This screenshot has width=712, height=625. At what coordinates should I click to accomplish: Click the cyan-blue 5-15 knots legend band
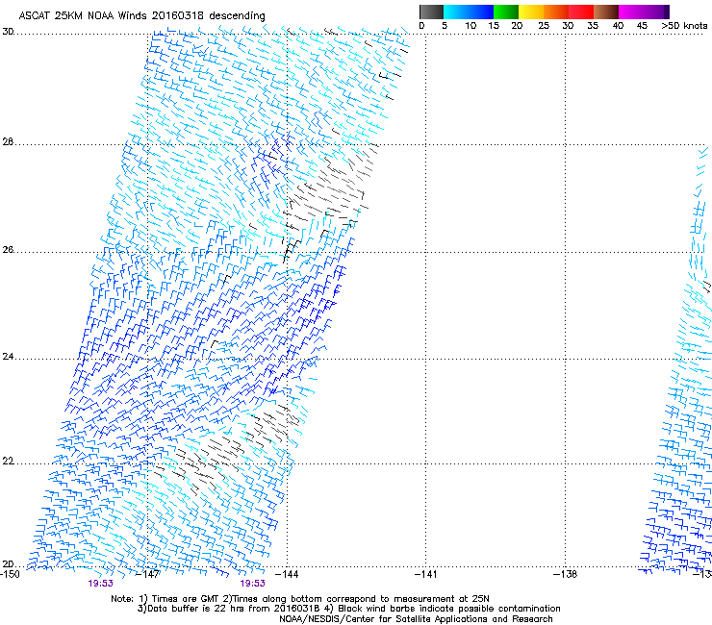click(469, 12)
